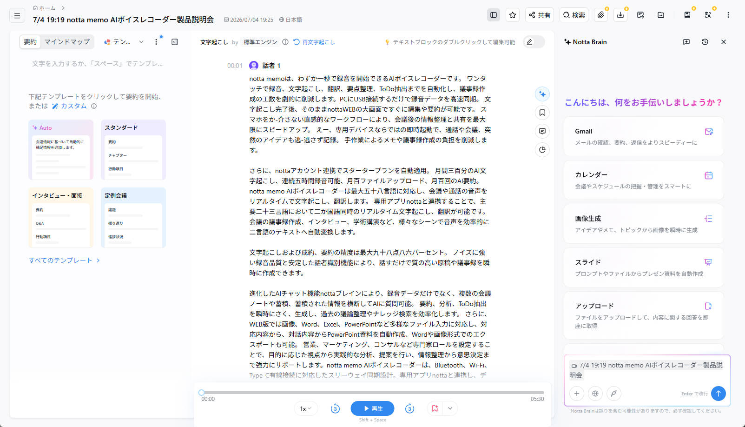Open the comment floating icon
The height and width of the screenshot is (427, 745).
[x=542, y=131]
